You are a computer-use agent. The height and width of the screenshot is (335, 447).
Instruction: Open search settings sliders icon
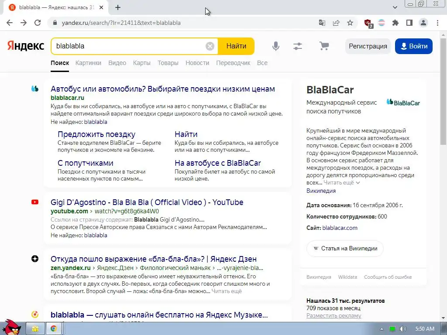tap(298, 46)
